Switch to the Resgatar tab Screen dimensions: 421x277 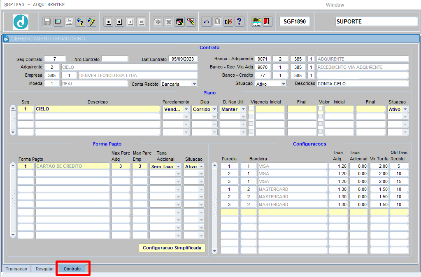pos(45,269)
